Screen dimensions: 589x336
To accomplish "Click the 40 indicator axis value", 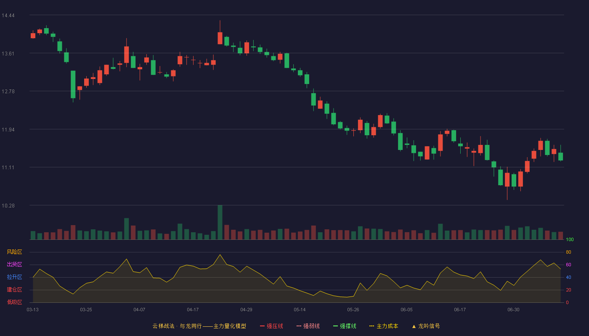I will [x=568, y=277].
